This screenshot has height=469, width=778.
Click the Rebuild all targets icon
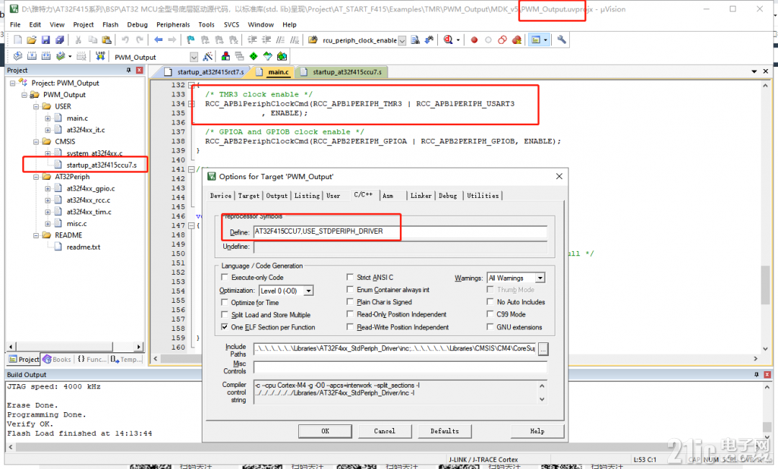click(46, 56)
